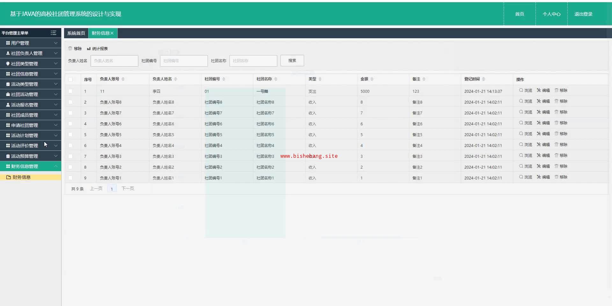Image resolution: width=612 pixels, height=306 pixels.
Task: Click the 编辑 icon for 负责人账号8 row
Action: click(x=539, y=101)
